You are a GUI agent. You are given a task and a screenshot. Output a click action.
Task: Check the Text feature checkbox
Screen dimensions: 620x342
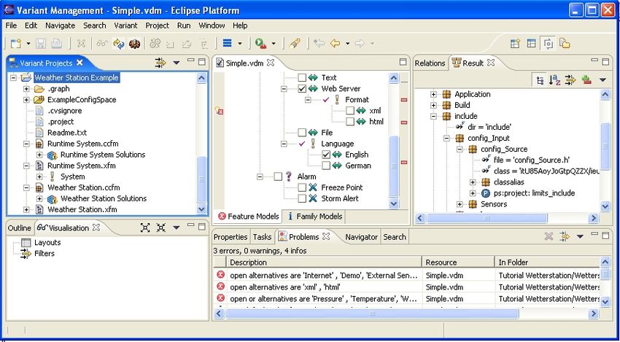(x=302, y=77)
